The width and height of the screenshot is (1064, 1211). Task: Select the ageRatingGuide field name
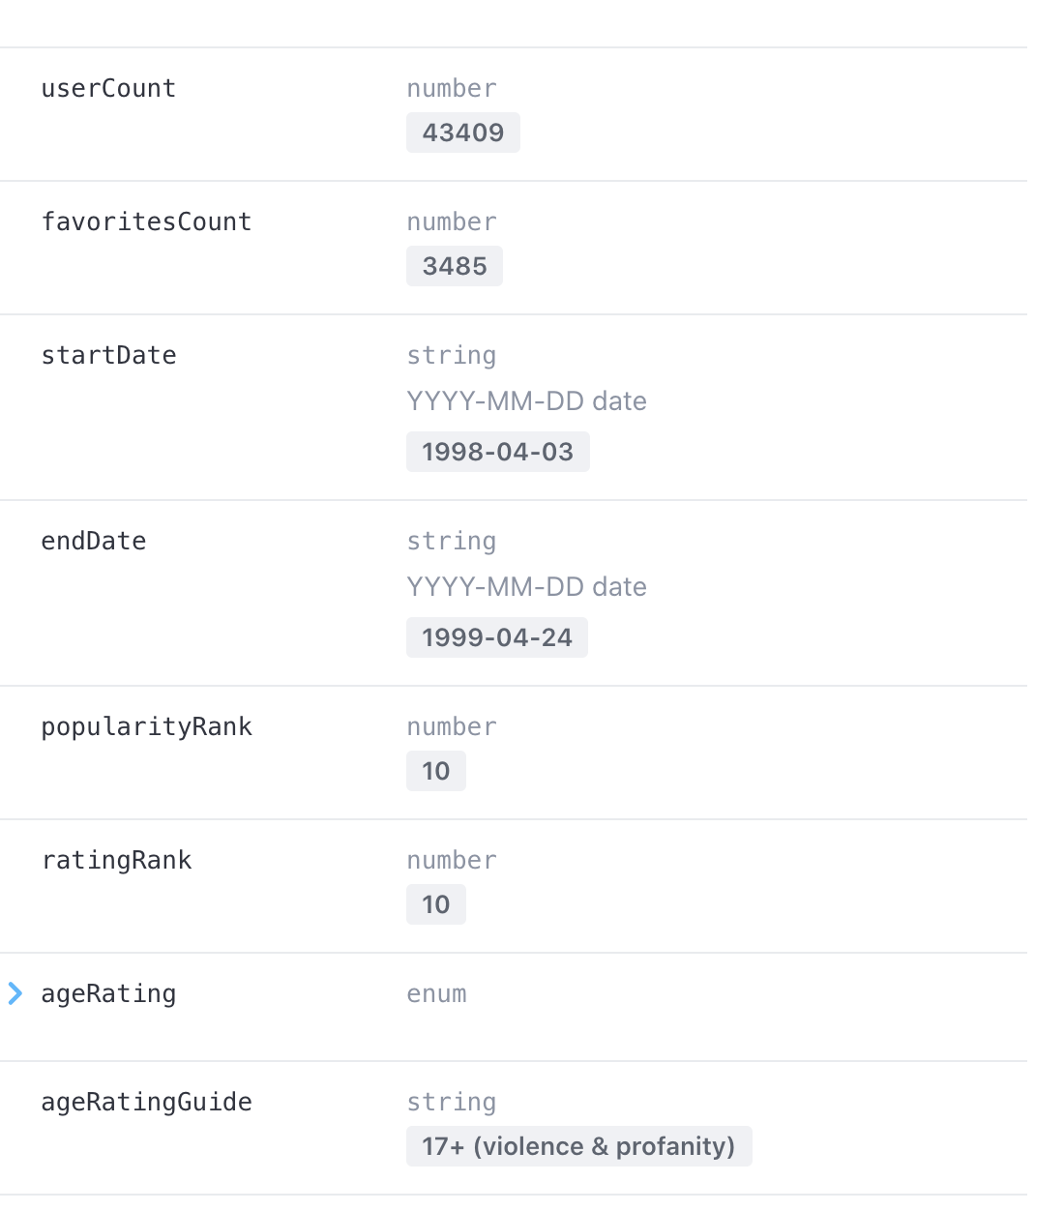click(x=146, y=1102)
